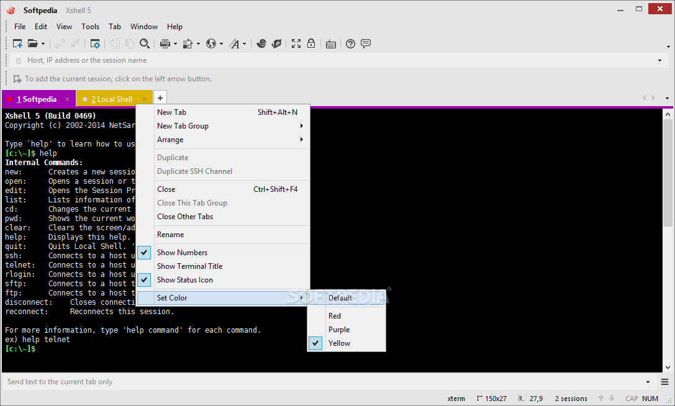Click the address bar padlock icon
This screenshot has height=406, width=675.
(19, 61)
